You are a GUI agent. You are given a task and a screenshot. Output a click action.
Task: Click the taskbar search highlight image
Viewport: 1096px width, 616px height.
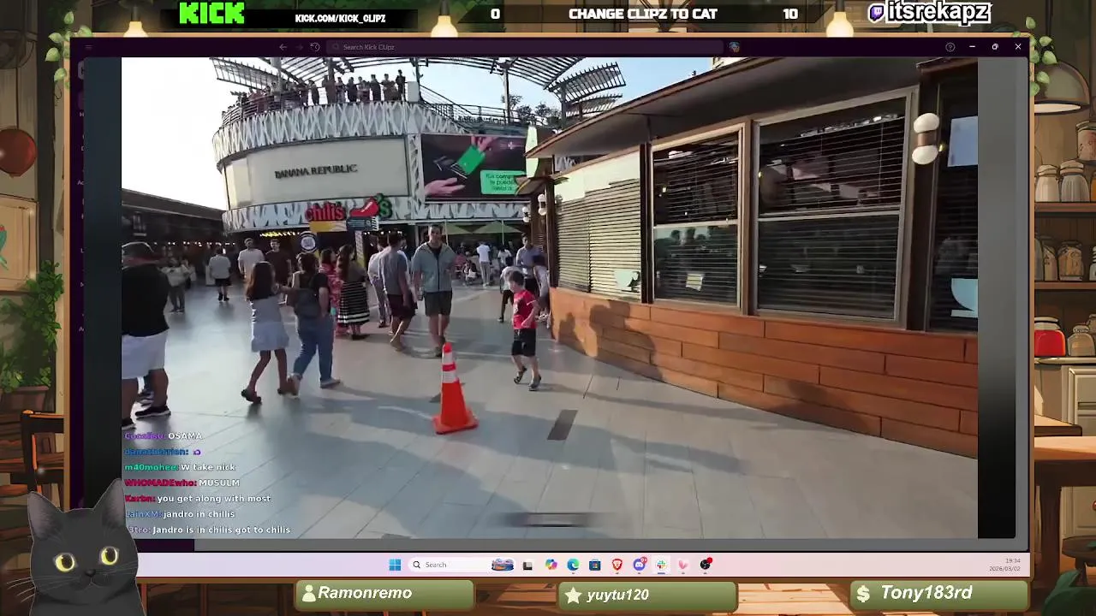pos(503,565)
